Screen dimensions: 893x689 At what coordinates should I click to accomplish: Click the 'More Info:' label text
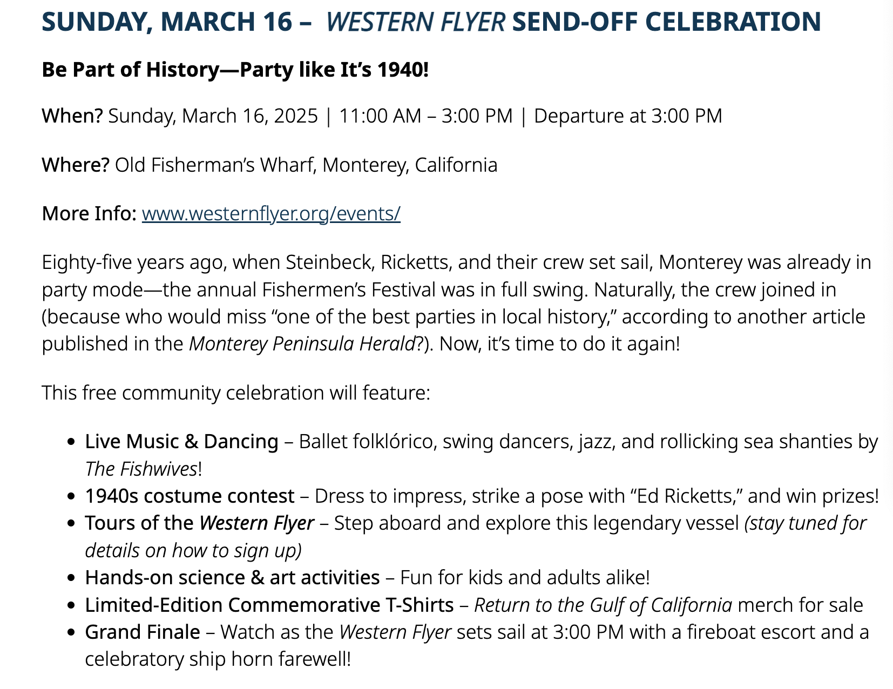point(89,214)
